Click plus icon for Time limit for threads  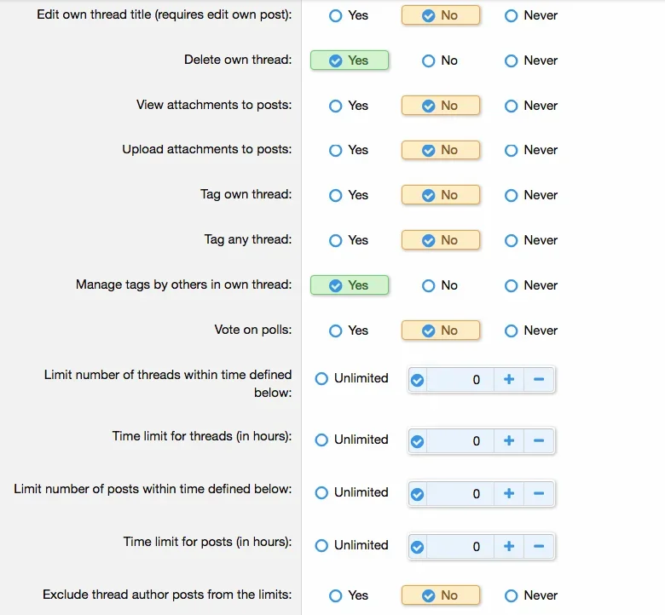tap(509, 440)
